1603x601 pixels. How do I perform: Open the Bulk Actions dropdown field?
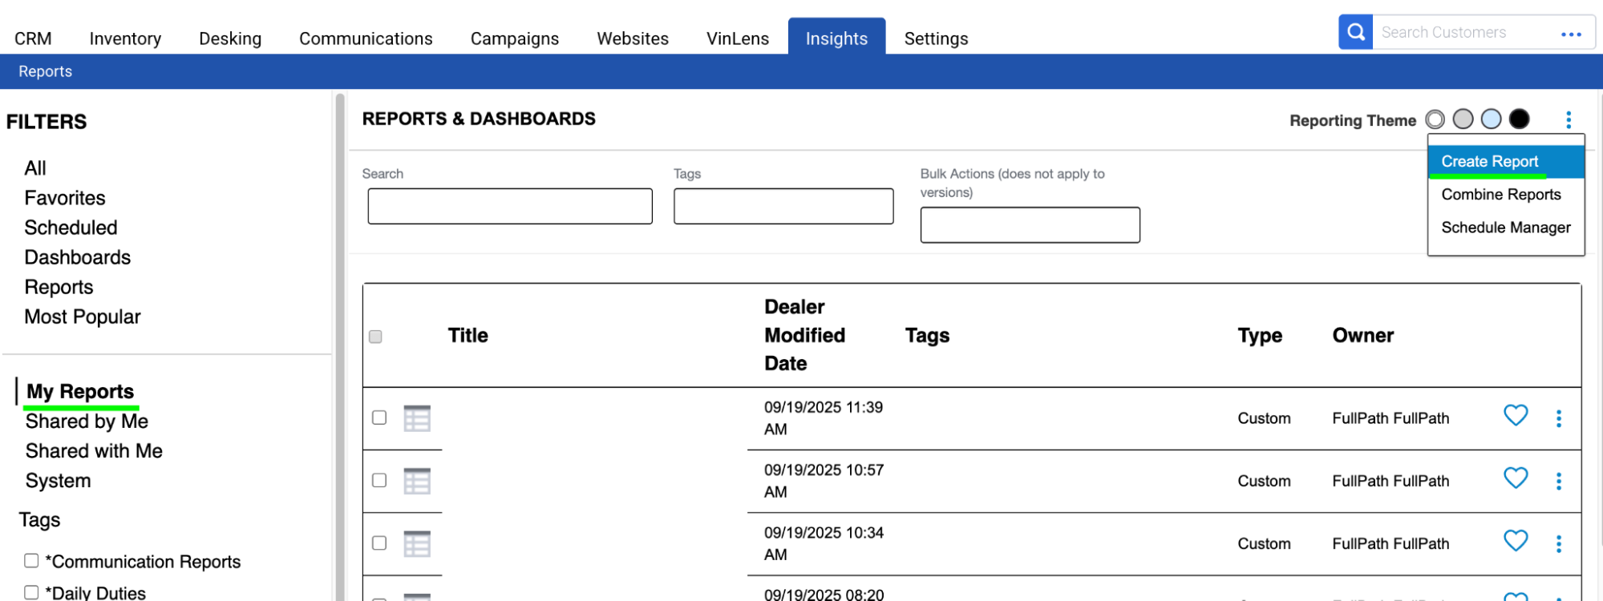(x=1030, y=225)
